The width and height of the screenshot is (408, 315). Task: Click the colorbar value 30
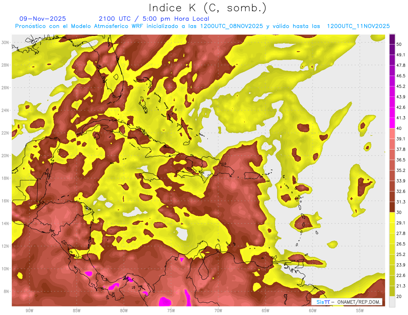[x=399, y=212]
